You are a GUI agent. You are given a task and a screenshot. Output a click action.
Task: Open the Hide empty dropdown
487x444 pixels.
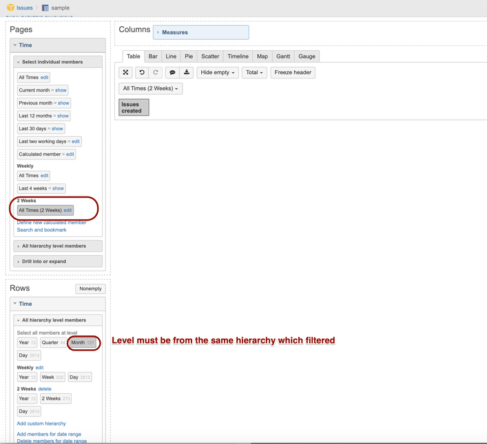218,72
